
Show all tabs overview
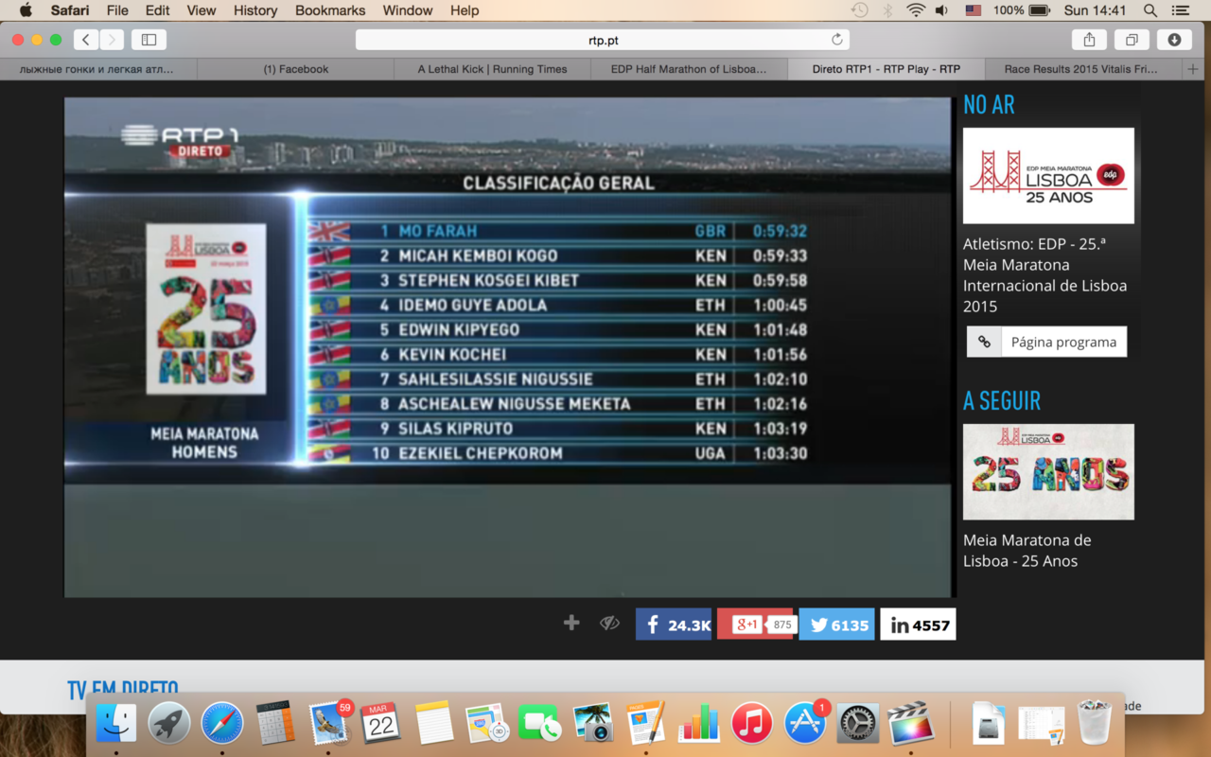tap(1132, 40)
